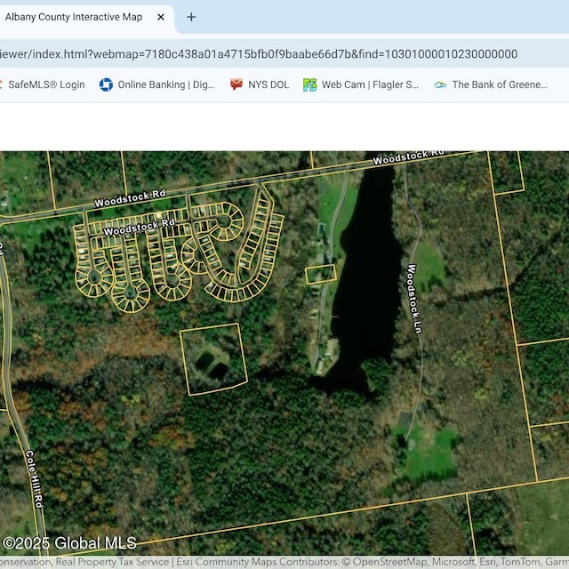Click the Esri Community Maps Contributors attribution
The height and width of the screenshot is (569, 569).
[x=257, y=562]
